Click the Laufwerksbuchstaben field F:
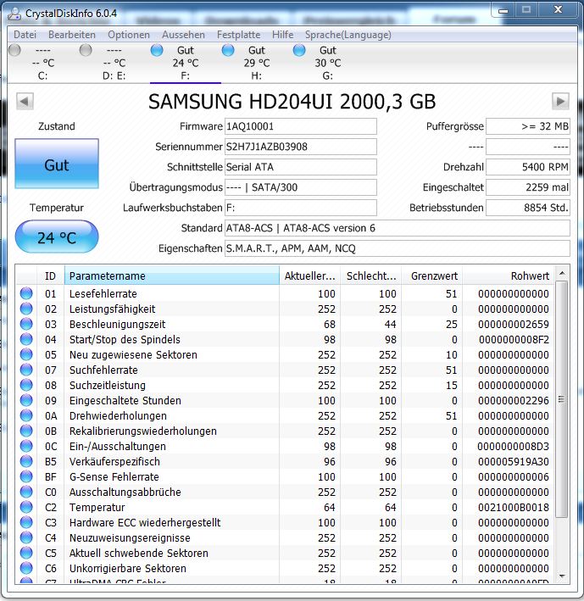Screen dimensions: 584x601 point(300,208)
